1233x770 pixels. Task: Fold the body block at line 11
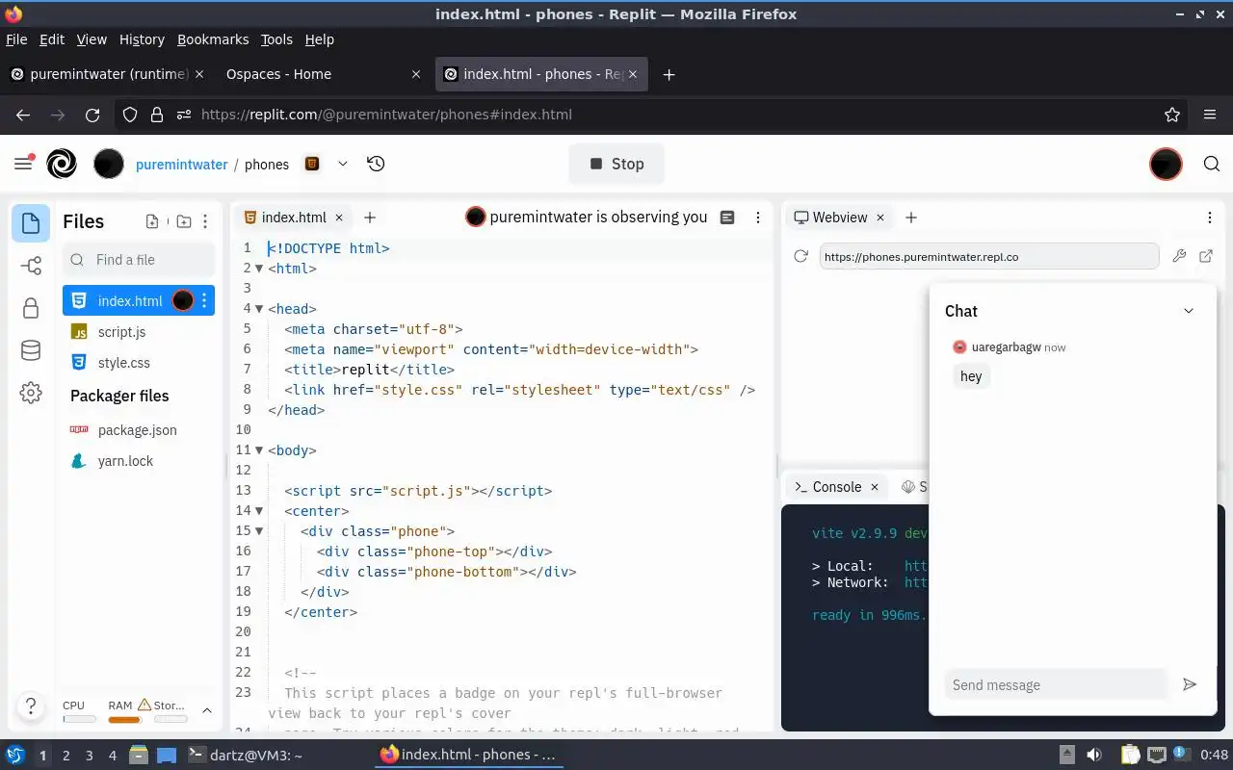pos(259,450)
